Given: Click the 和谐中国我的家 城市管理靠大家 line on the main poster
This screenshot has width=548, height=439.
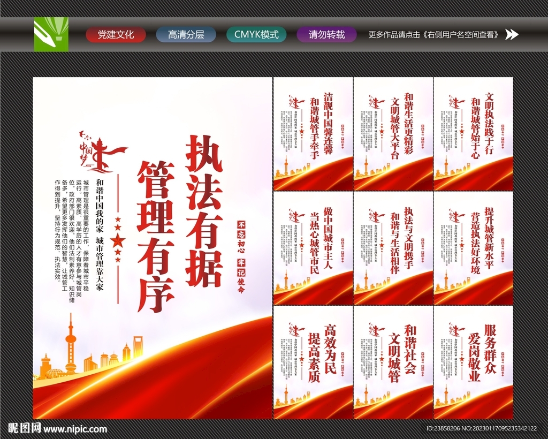Looking at the screenshot, I should point(100,235).
